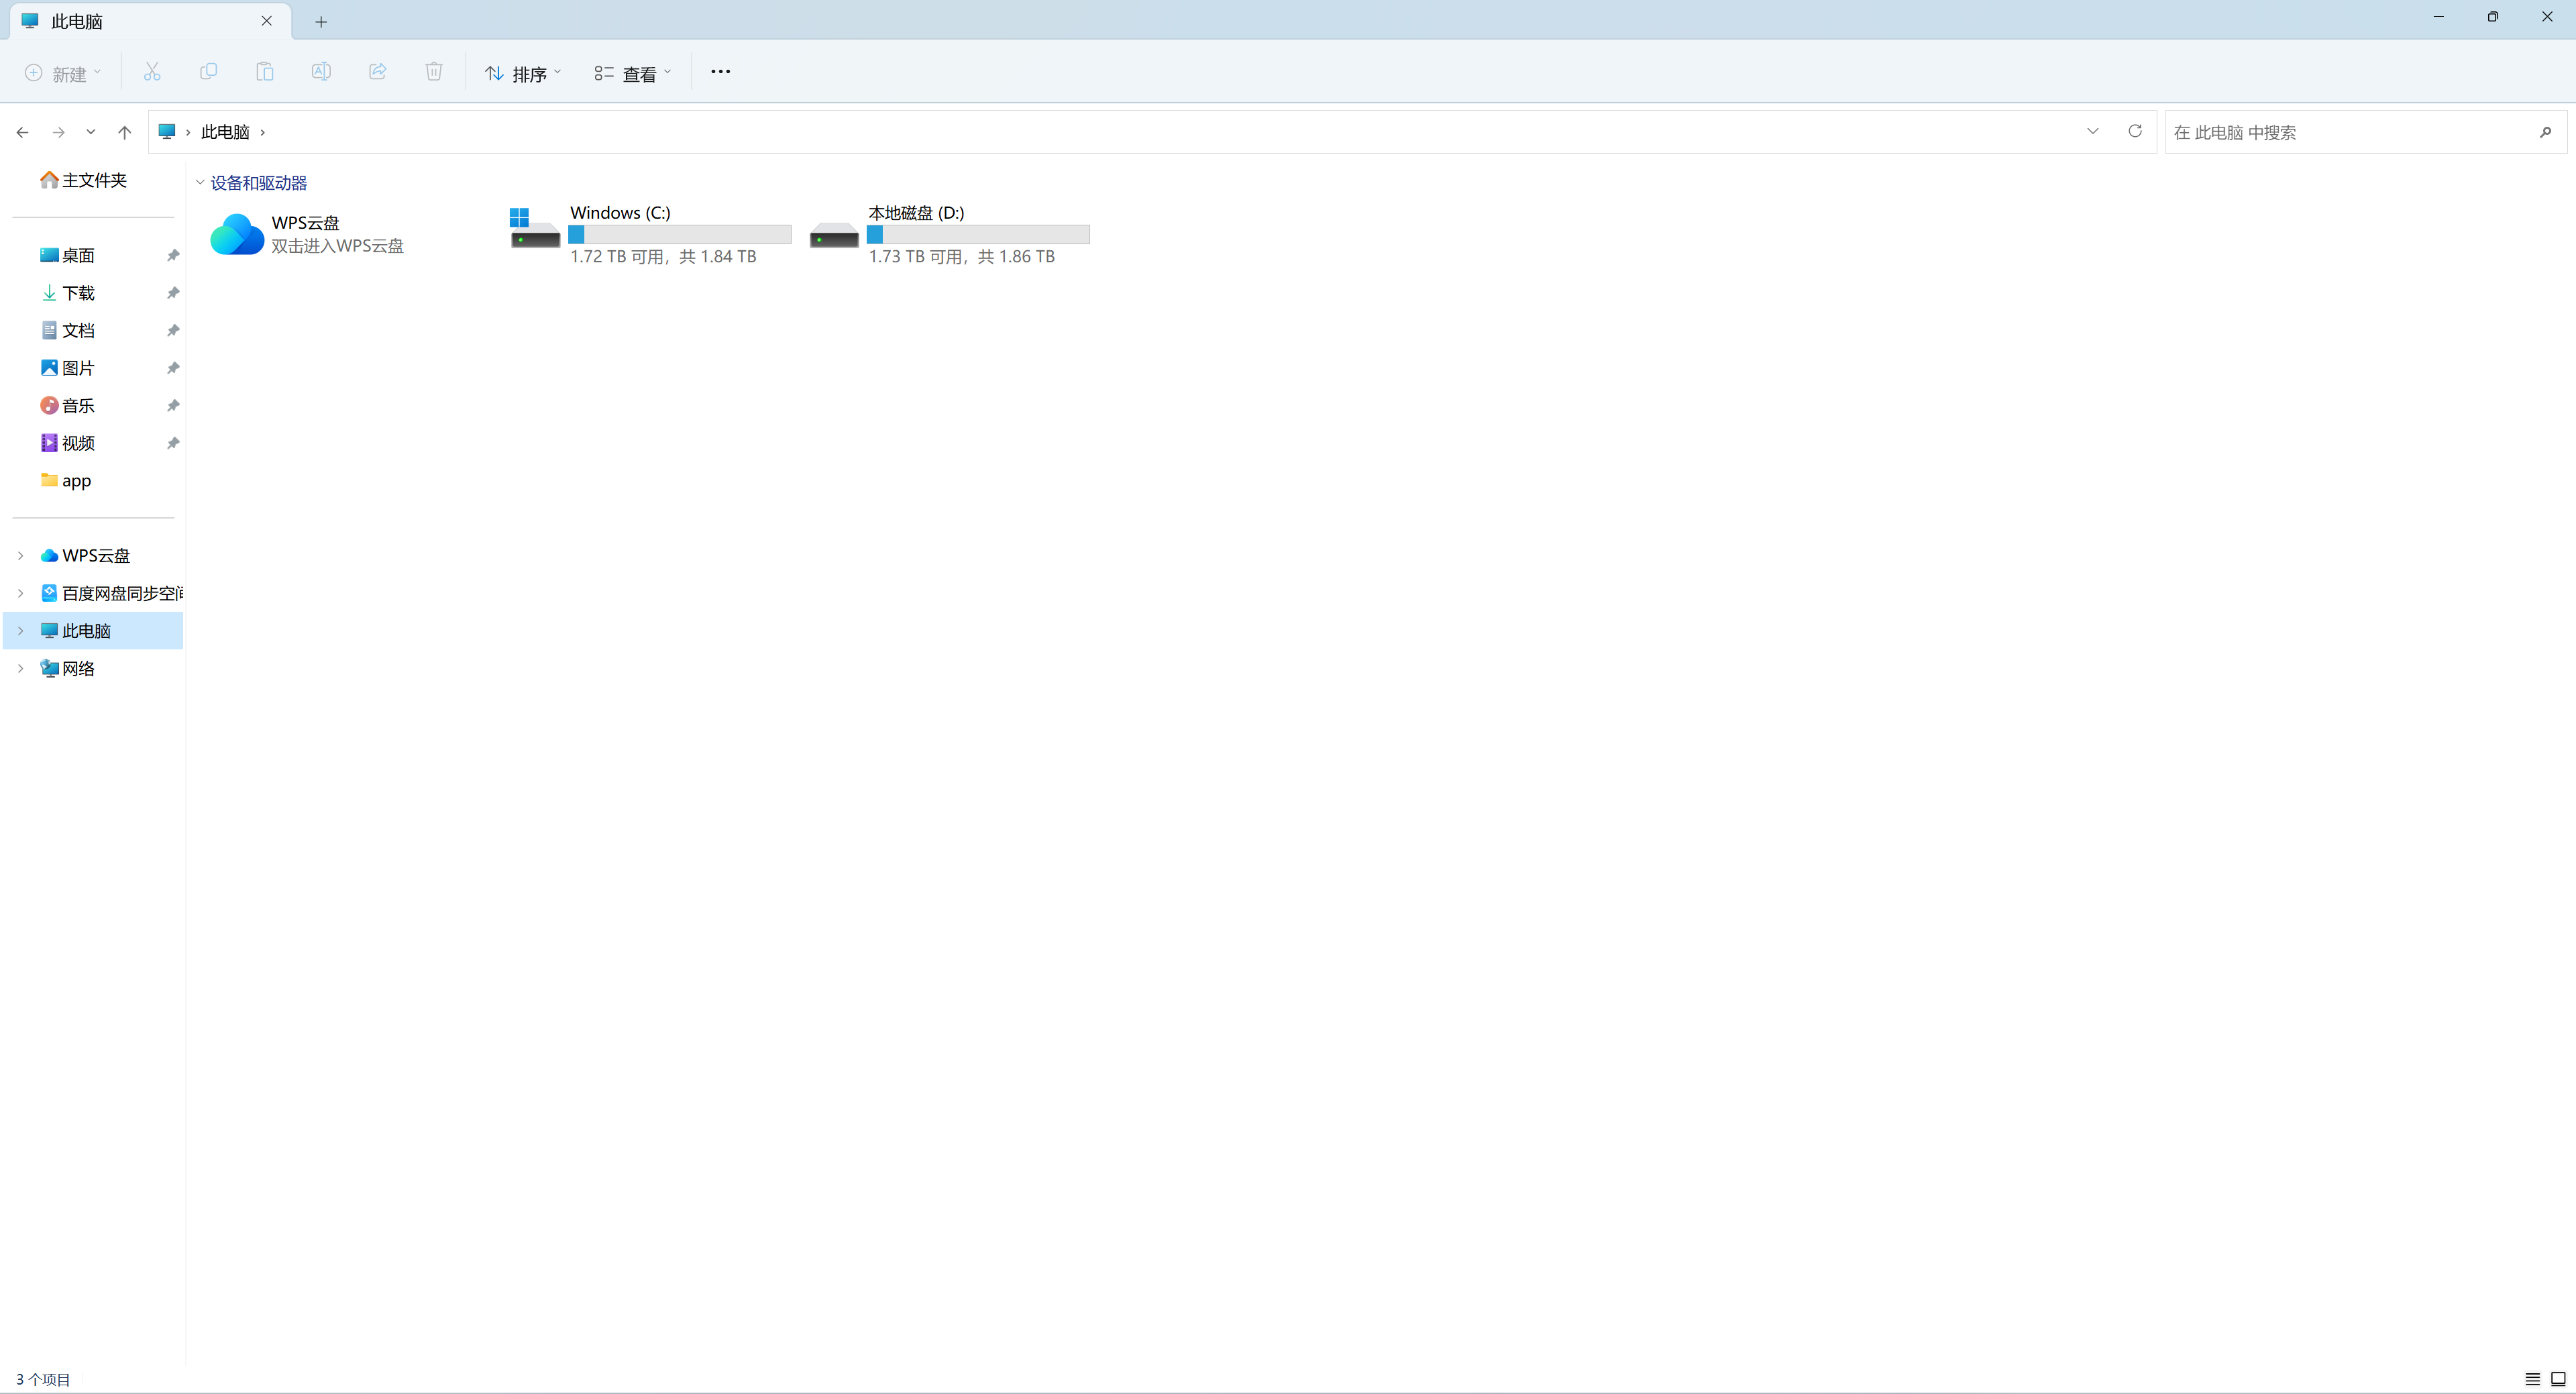Click '1.72 TB 可用，共 1.84 TB' text
Viewport: 2576px width, 1394px height.
point(663,257)
